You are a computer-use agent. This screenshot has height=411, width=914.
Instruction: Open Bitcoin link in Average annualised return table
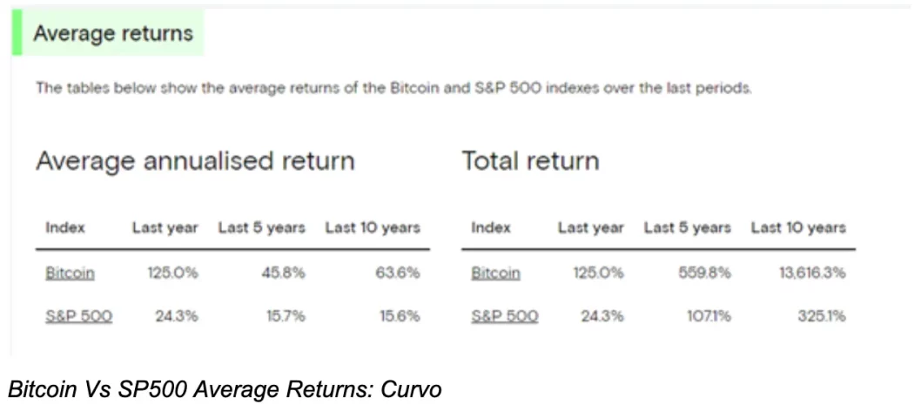pyautogui.click(x=70, y=273)
